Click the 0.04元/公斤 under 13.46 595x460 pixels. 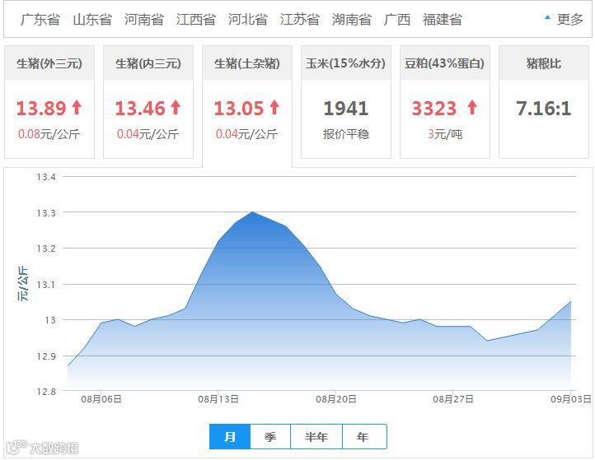tap(148, 134)
